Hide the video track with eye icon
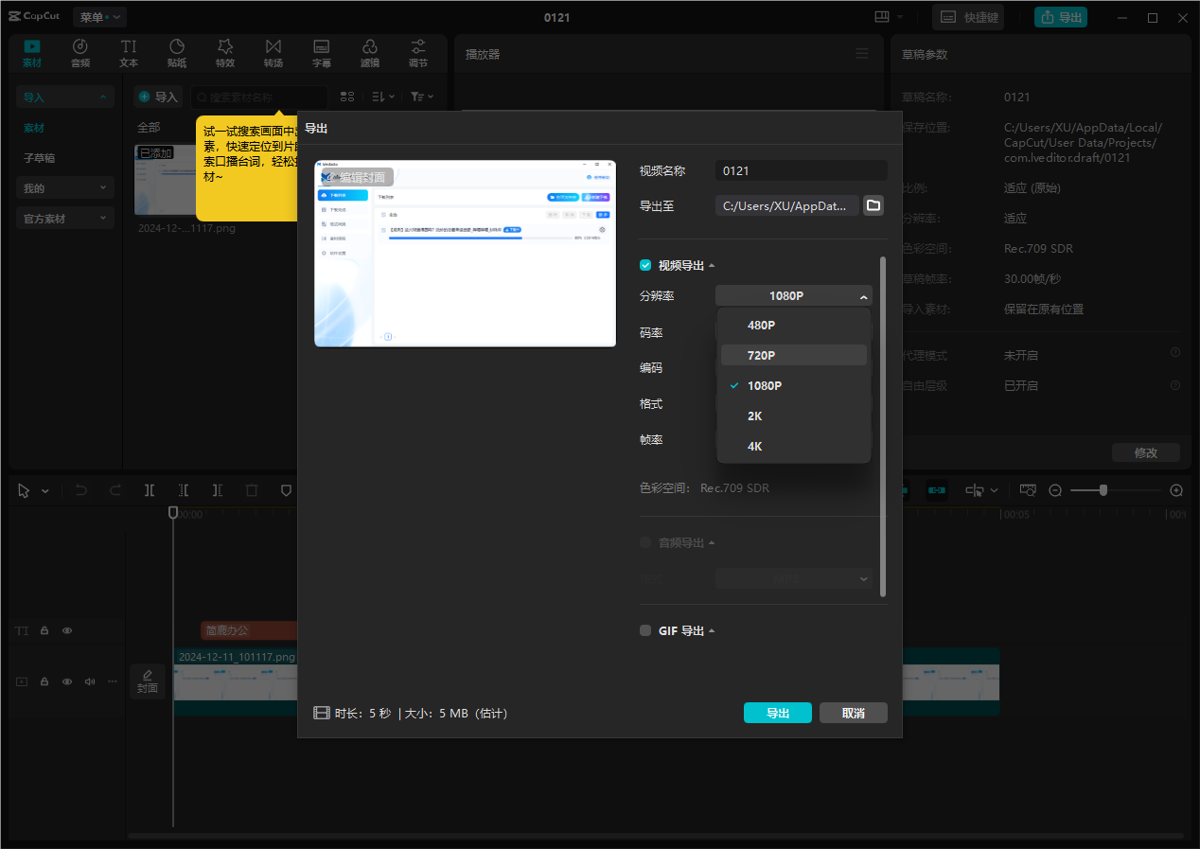The width and height of the screenshot is (1200, 849). click(67, 681)
